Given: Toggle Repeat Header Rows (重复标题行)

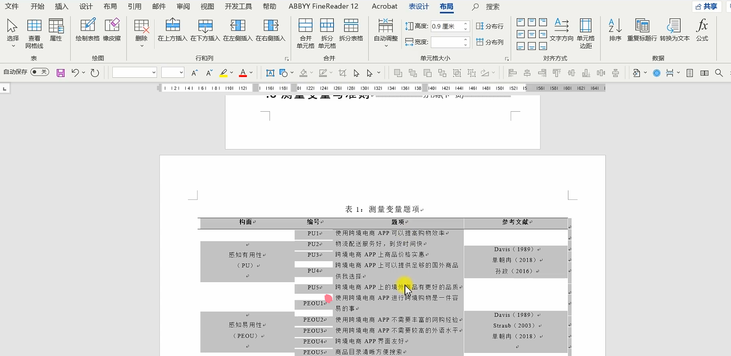Looking at the screenshot, I should 642,30.
